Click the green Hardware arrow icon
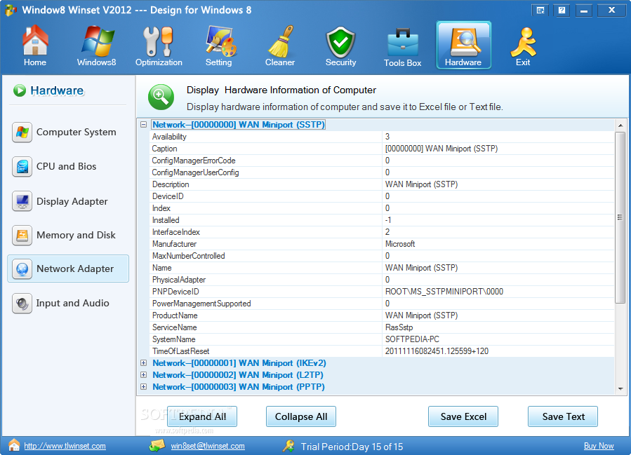 click(x=20, y=90)
